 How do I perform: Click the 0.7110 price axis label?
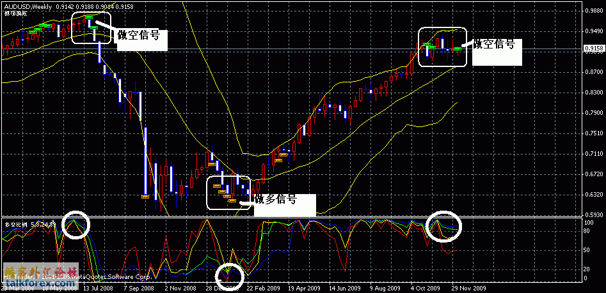(594, 154)
